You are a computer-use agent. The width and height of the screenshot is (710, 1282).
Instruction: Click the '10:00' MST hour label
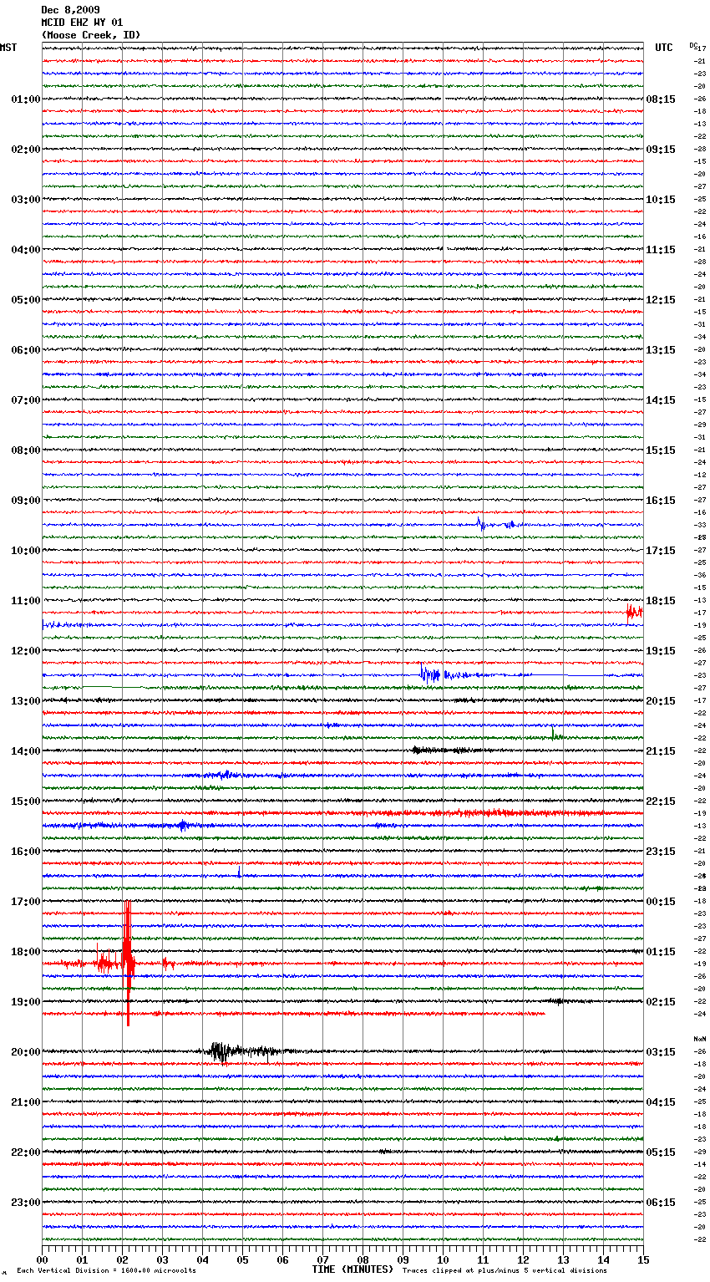pos(25,551)
